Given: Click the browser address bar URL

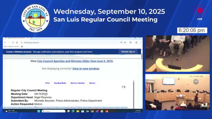Looking at the screenshot, I should 31,43.
